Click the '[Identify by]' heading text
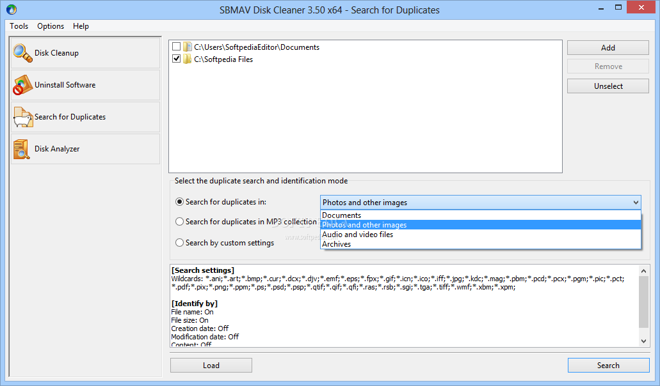The width and height of the screenshot is (660, 386). (195, 304)
